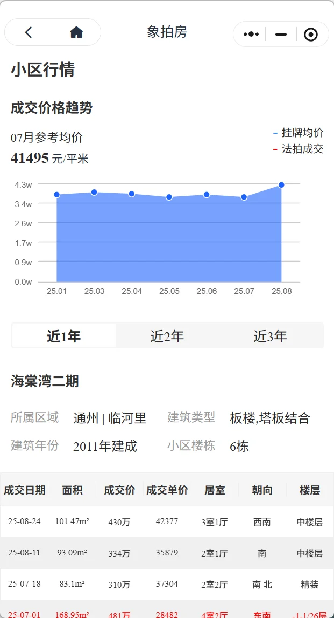
Task: Click the 成交日期 column header
Action: point(24,490)
